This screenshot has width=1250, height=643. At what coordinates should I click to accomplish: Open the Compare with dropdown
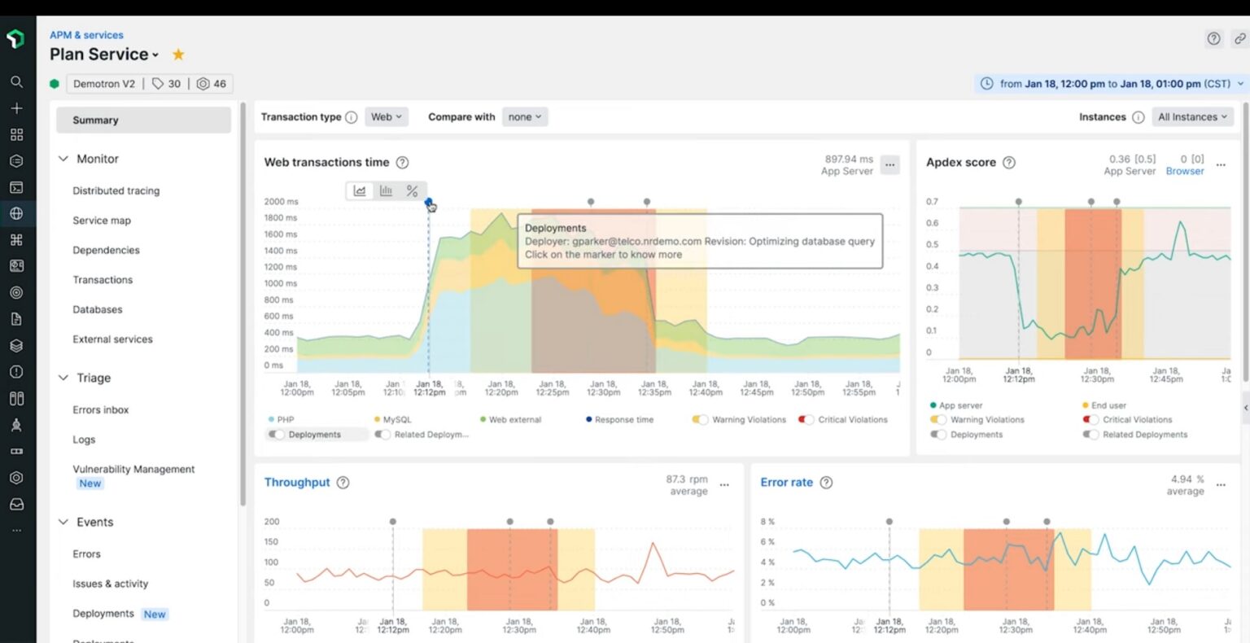(524, 116)
